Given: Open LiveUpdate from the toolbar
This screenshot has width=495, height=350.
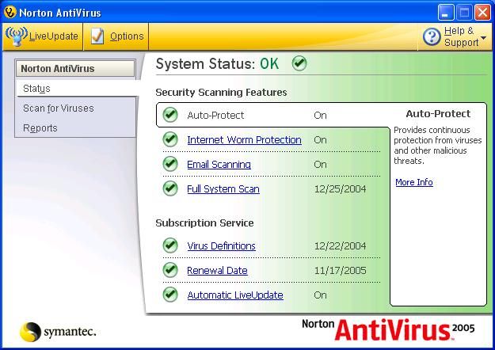Looking at the screenshot, I should 43,36.
